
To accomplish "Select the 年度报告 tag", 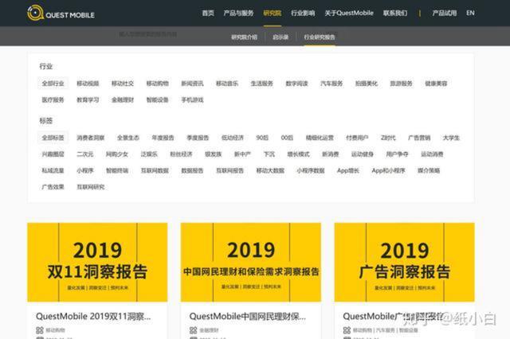I will pos(163,138).
